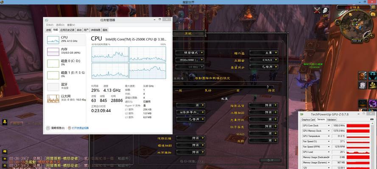The image size is (377, 169).
Task: Open the 服务 tab in Task Manager
Action: 105,30
